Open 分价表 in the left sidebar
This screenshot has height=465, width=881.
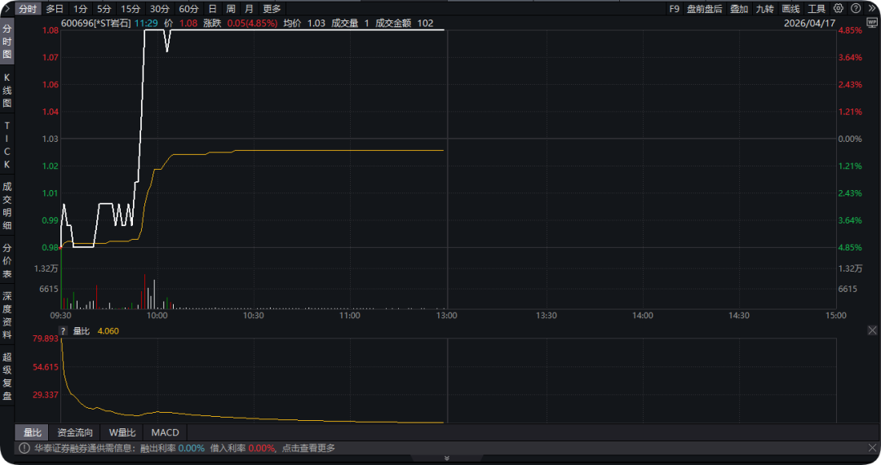7,260
